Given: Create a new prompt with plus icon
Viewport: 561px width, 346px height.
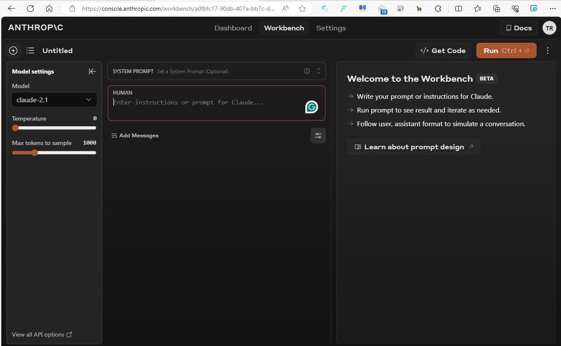Looking at the screenshot, I should click(x=13, y=50).
